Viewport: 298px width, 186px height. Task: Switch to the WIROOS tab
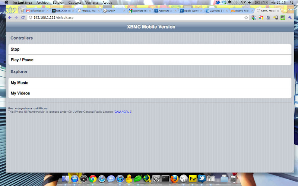coord(63,11)
